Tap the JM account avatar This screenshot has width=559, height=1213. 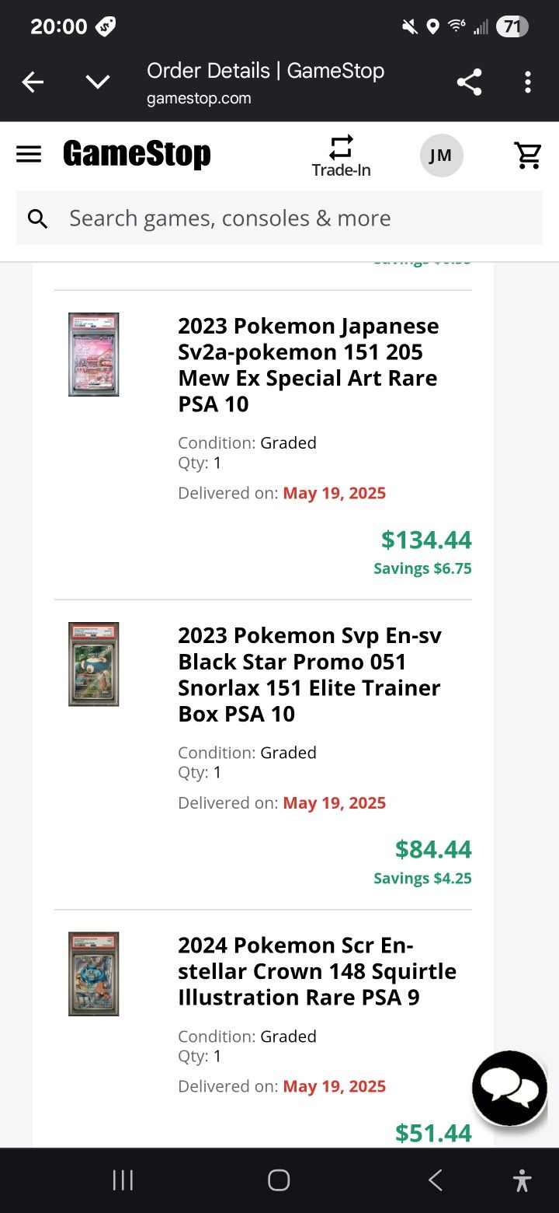pos(441,156)
